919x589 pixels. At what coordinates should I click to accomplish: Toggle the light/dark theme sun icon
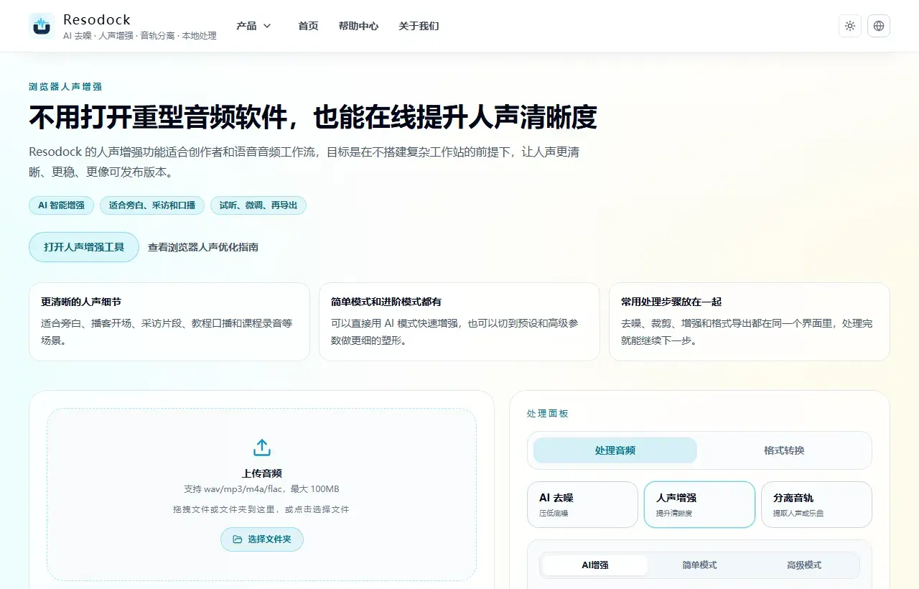850,26
